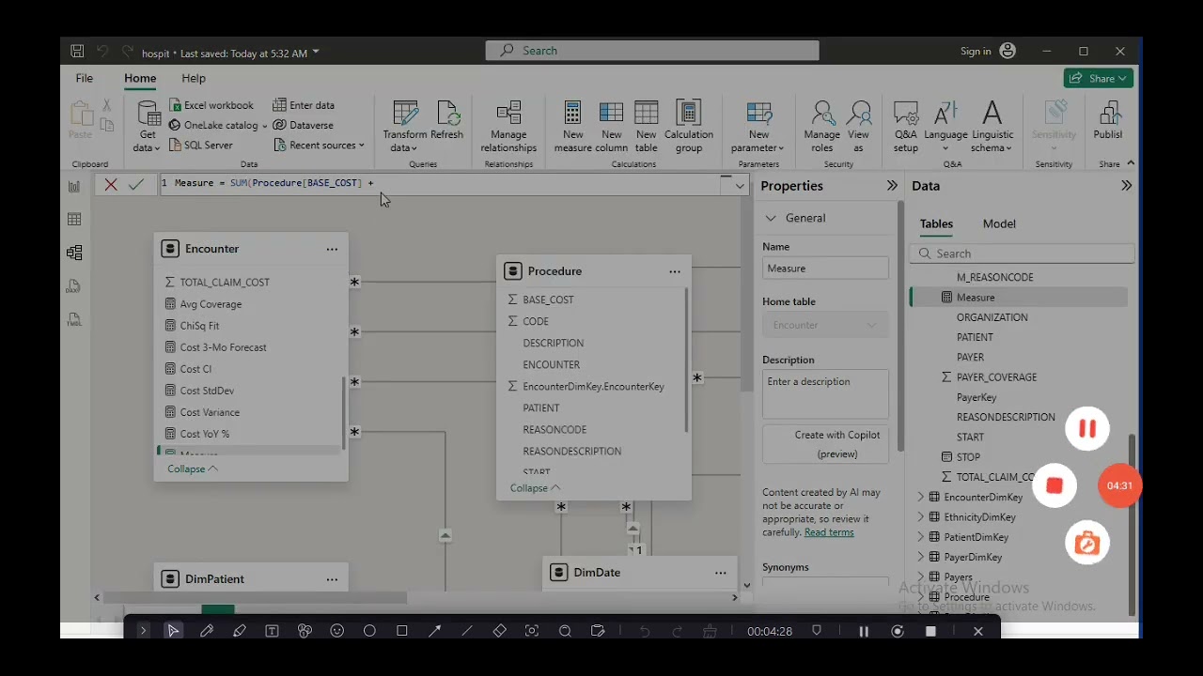Cancel the formula bar edit

pos(111,184)
